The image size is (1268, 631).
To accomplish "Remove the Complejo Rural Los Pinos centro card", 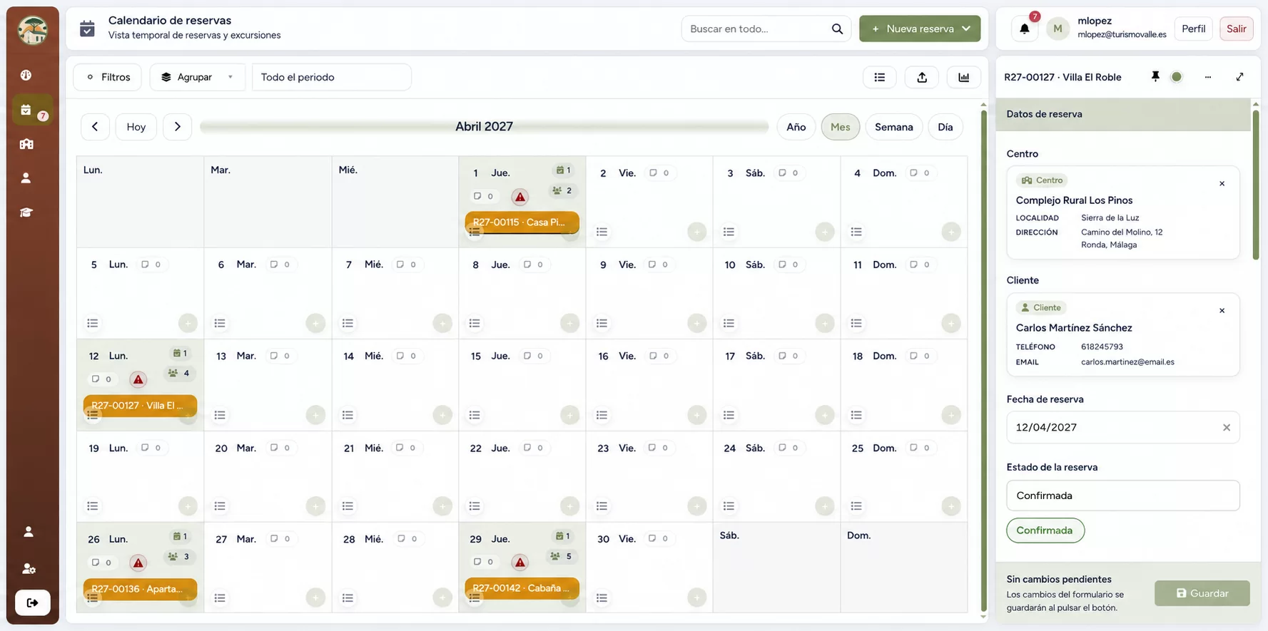I will click(1222, 184).
